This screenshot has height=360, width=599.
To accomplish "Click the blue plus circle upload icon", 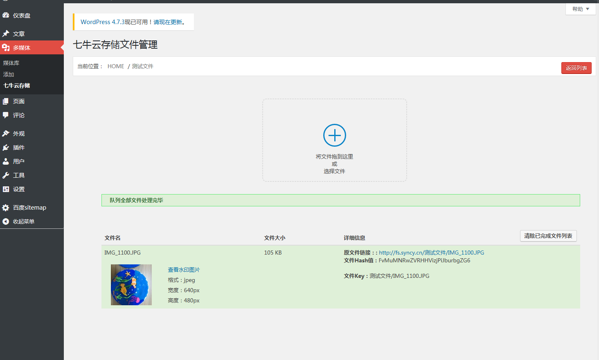I will click(335, 135).
